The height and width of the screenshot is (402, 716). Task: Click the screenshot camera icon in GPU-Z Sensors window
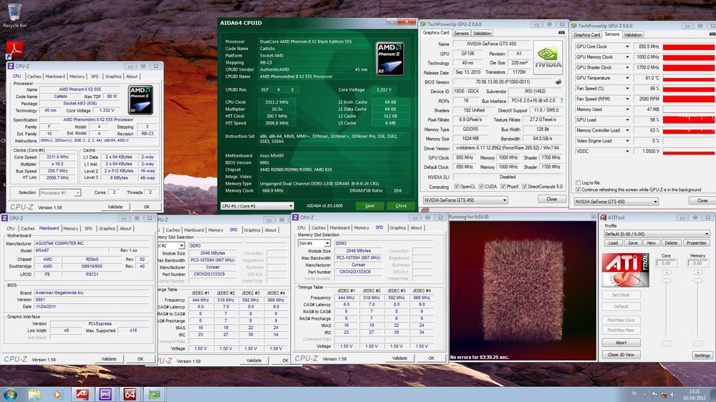click(x=712, y=34)
